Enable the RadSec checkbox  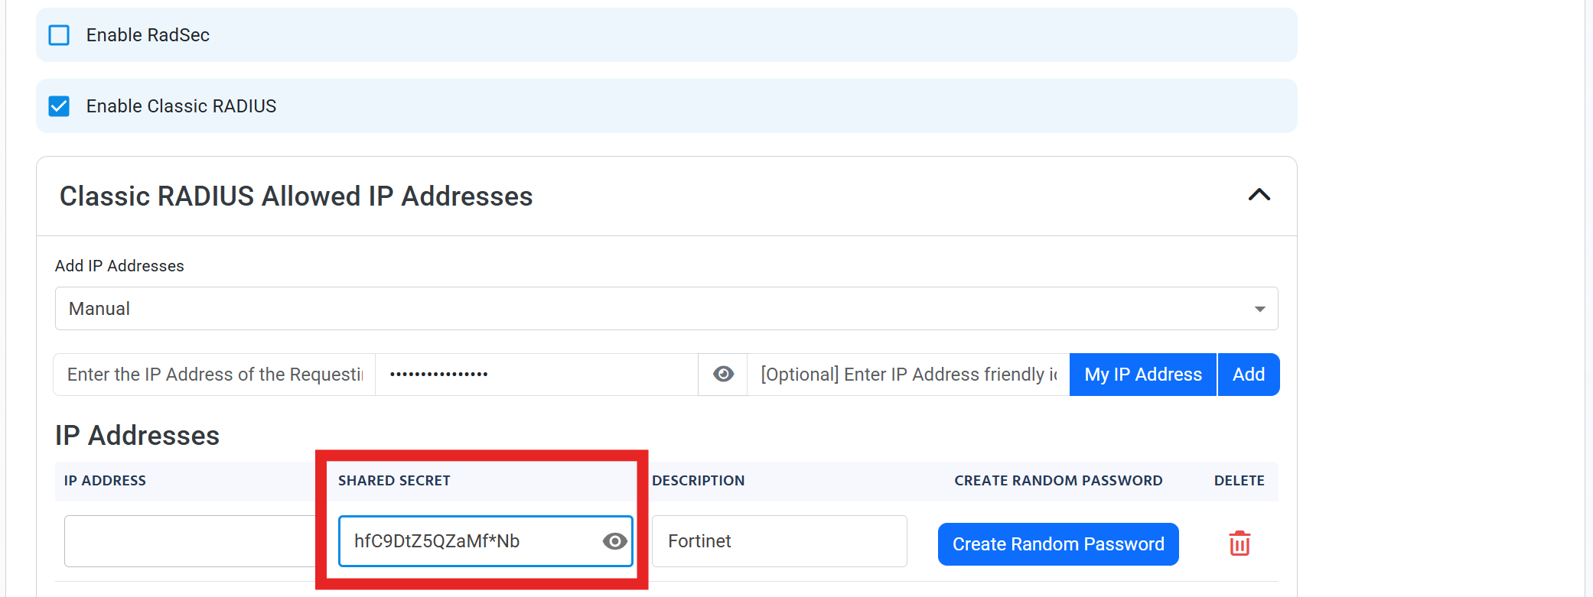[59, 34]
